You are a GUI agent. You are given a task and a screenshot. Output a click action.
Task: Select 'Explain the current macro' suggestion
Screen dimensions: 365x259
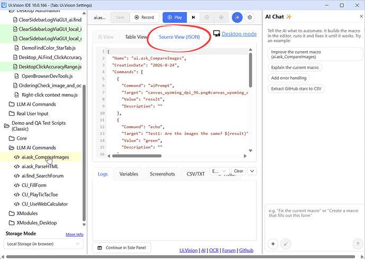295,68
